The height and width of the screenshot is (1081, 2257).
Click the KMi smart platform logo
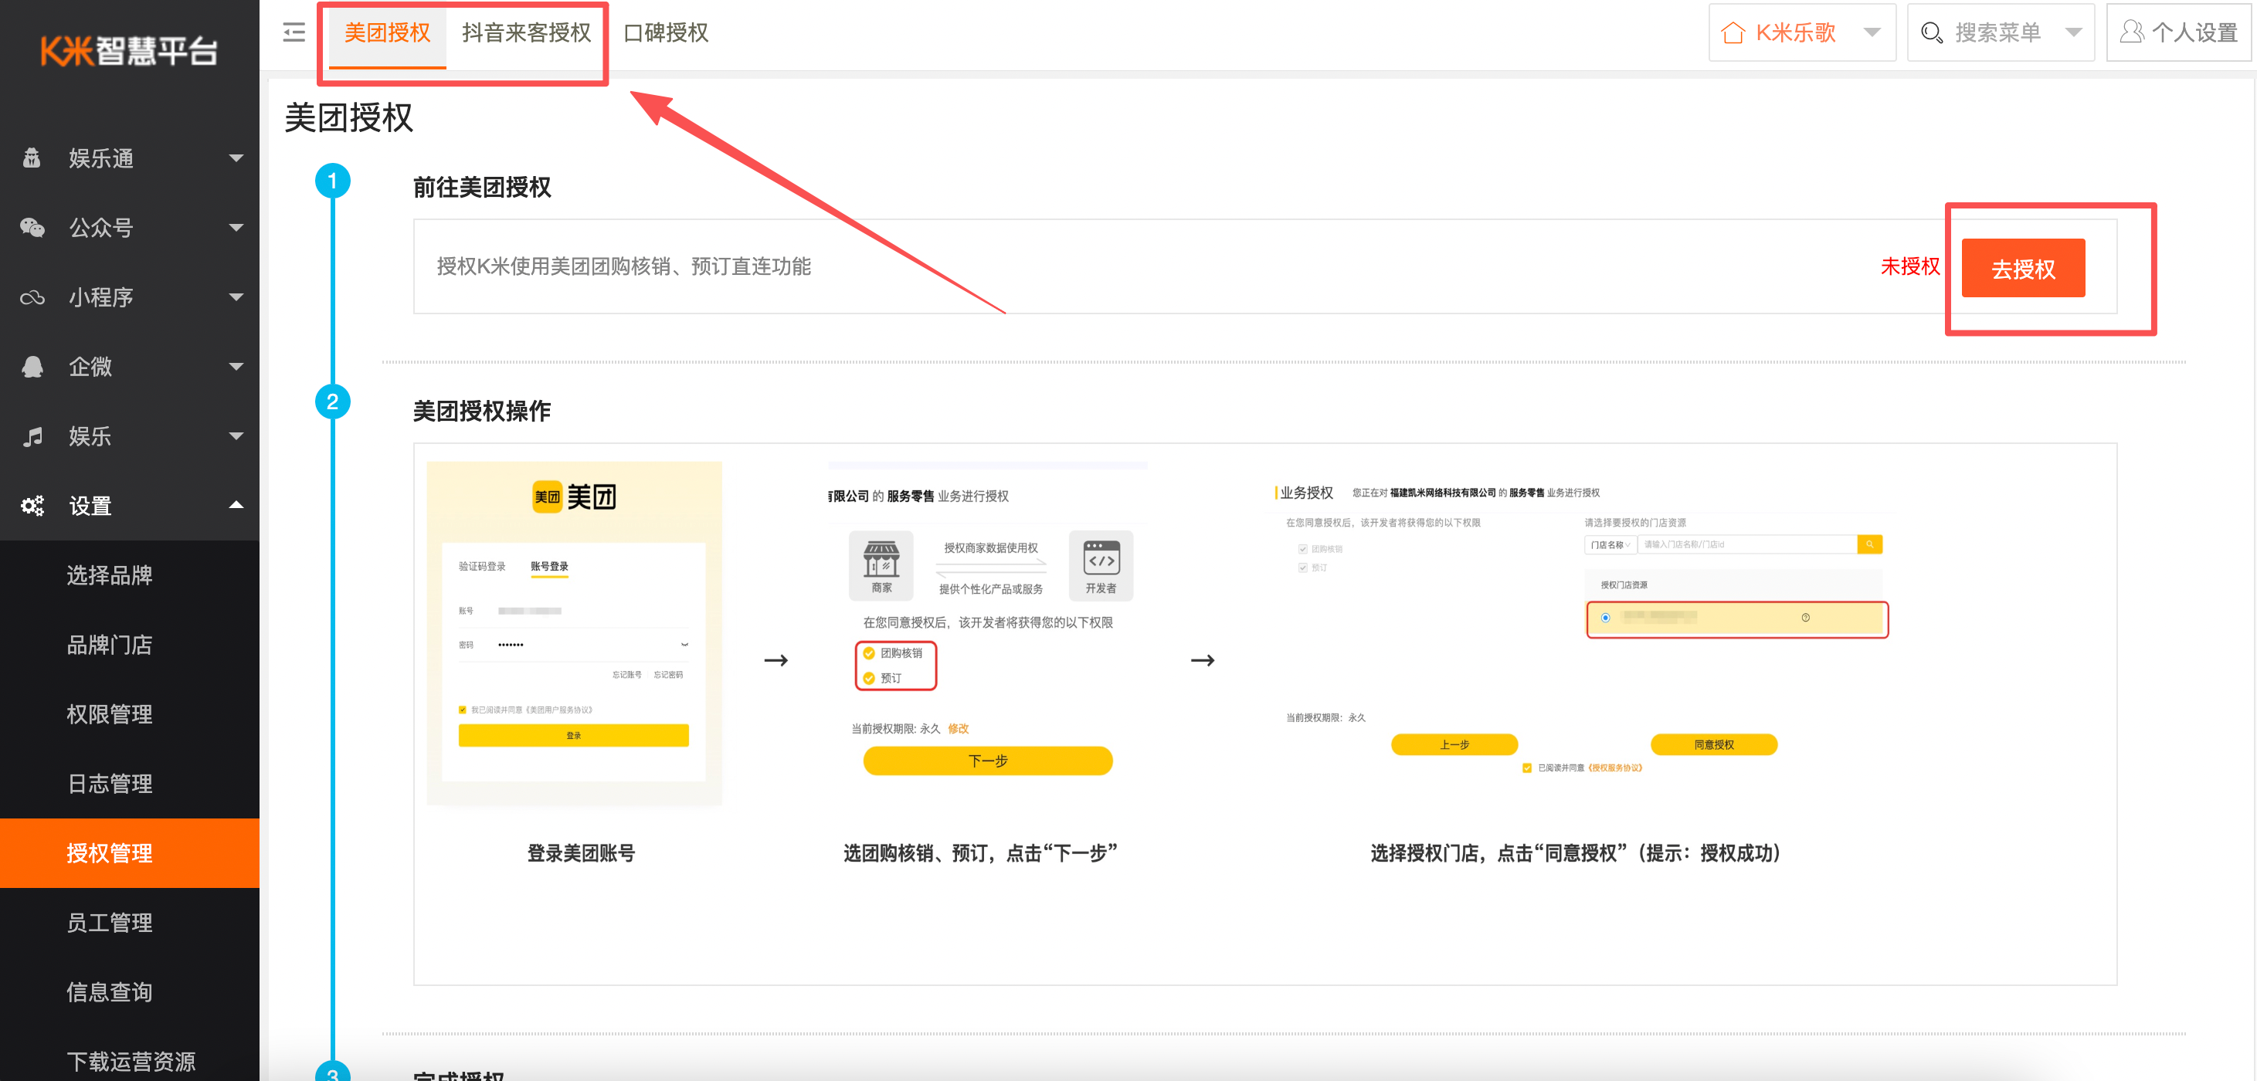(x=129, y=50)
